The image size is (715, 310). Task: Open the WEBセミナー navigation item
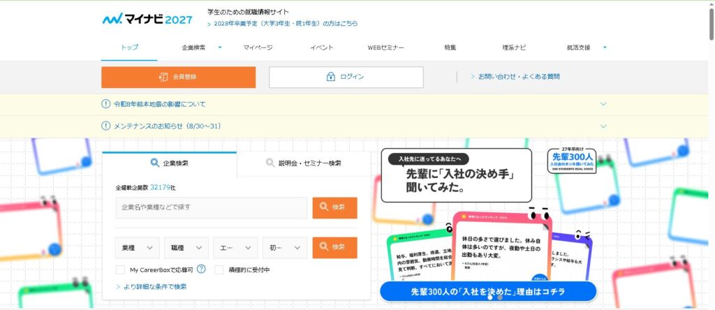[385, 47]
